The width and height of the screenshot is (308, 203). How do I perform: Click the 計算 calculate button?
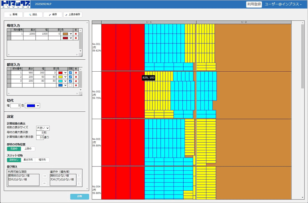click(79, 196)
